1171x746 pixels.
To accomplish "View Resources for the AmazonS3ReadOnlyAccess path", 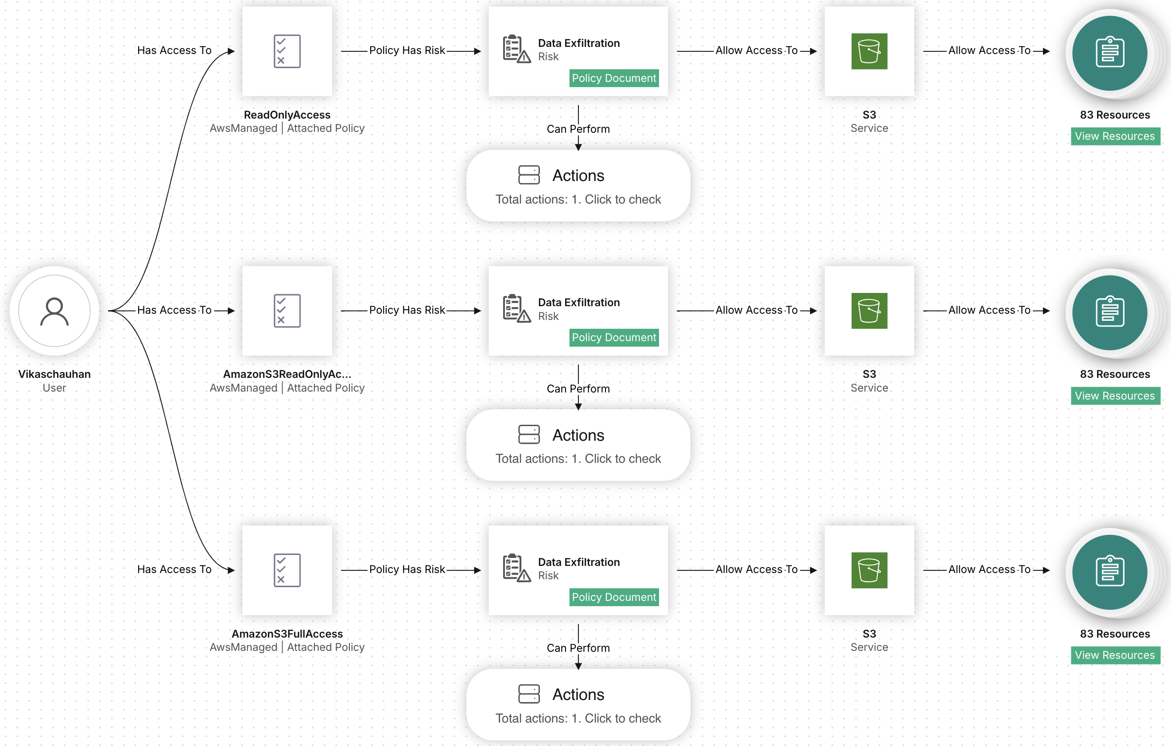I will point(1115,396).
